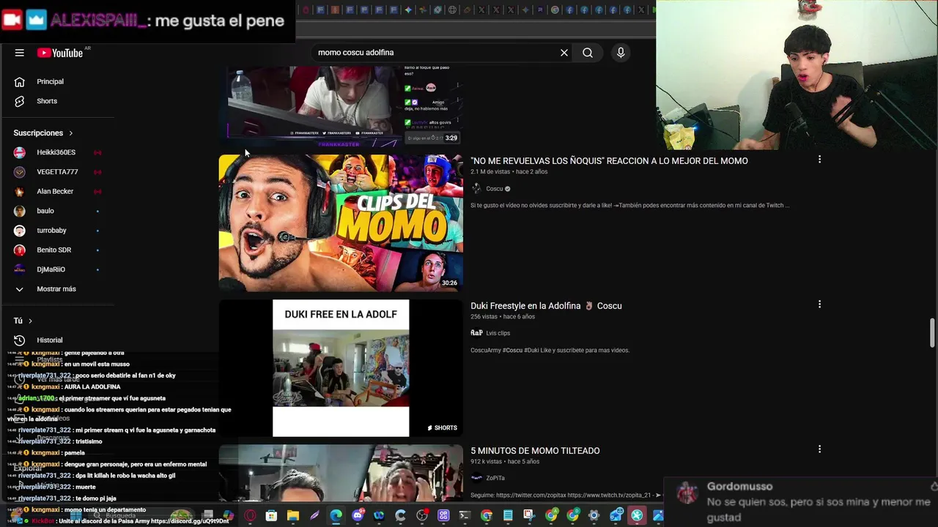Open 'Duki Freestyle en la Adolfina' title

(x=546, y=306)
